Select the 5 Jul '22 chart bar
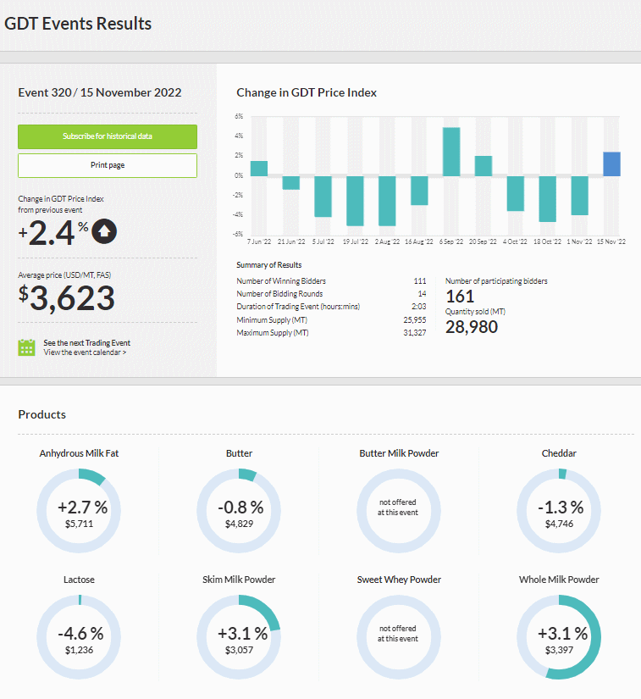This screenshot has height=699, width=641. [x=323, y=197]
